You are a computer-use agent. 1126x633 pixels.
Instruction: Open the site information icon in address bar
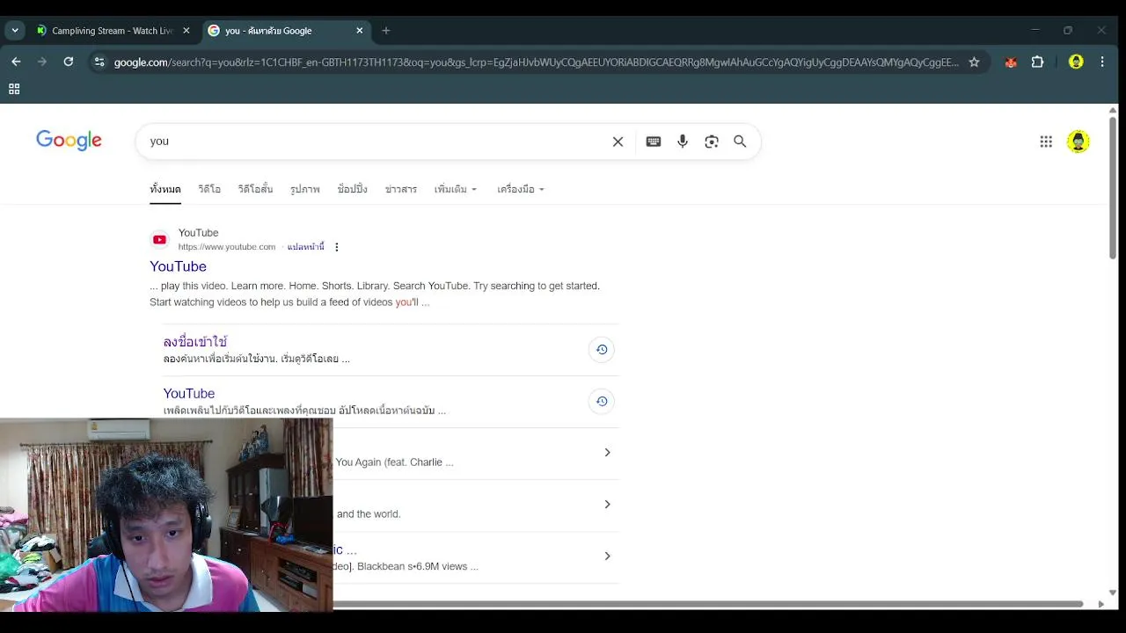[x=99, y=62]
